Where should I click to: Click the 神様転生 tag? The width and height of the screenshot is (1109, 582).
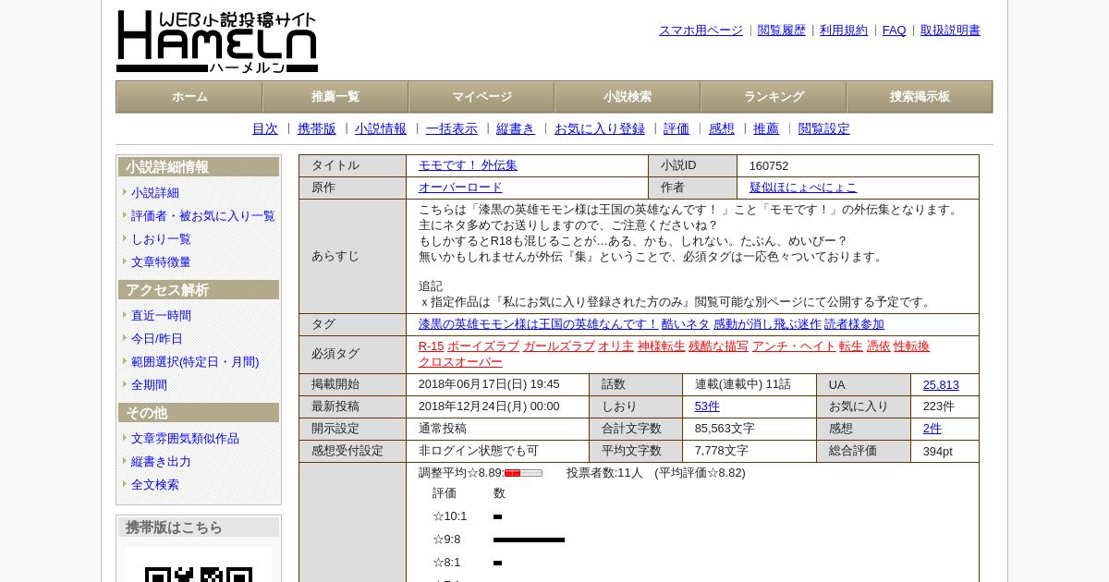pos(662,346)
